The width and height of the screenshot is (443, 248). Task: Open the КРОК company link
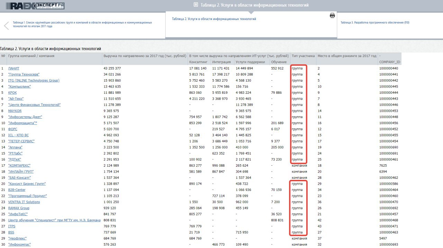coord(12,93)
